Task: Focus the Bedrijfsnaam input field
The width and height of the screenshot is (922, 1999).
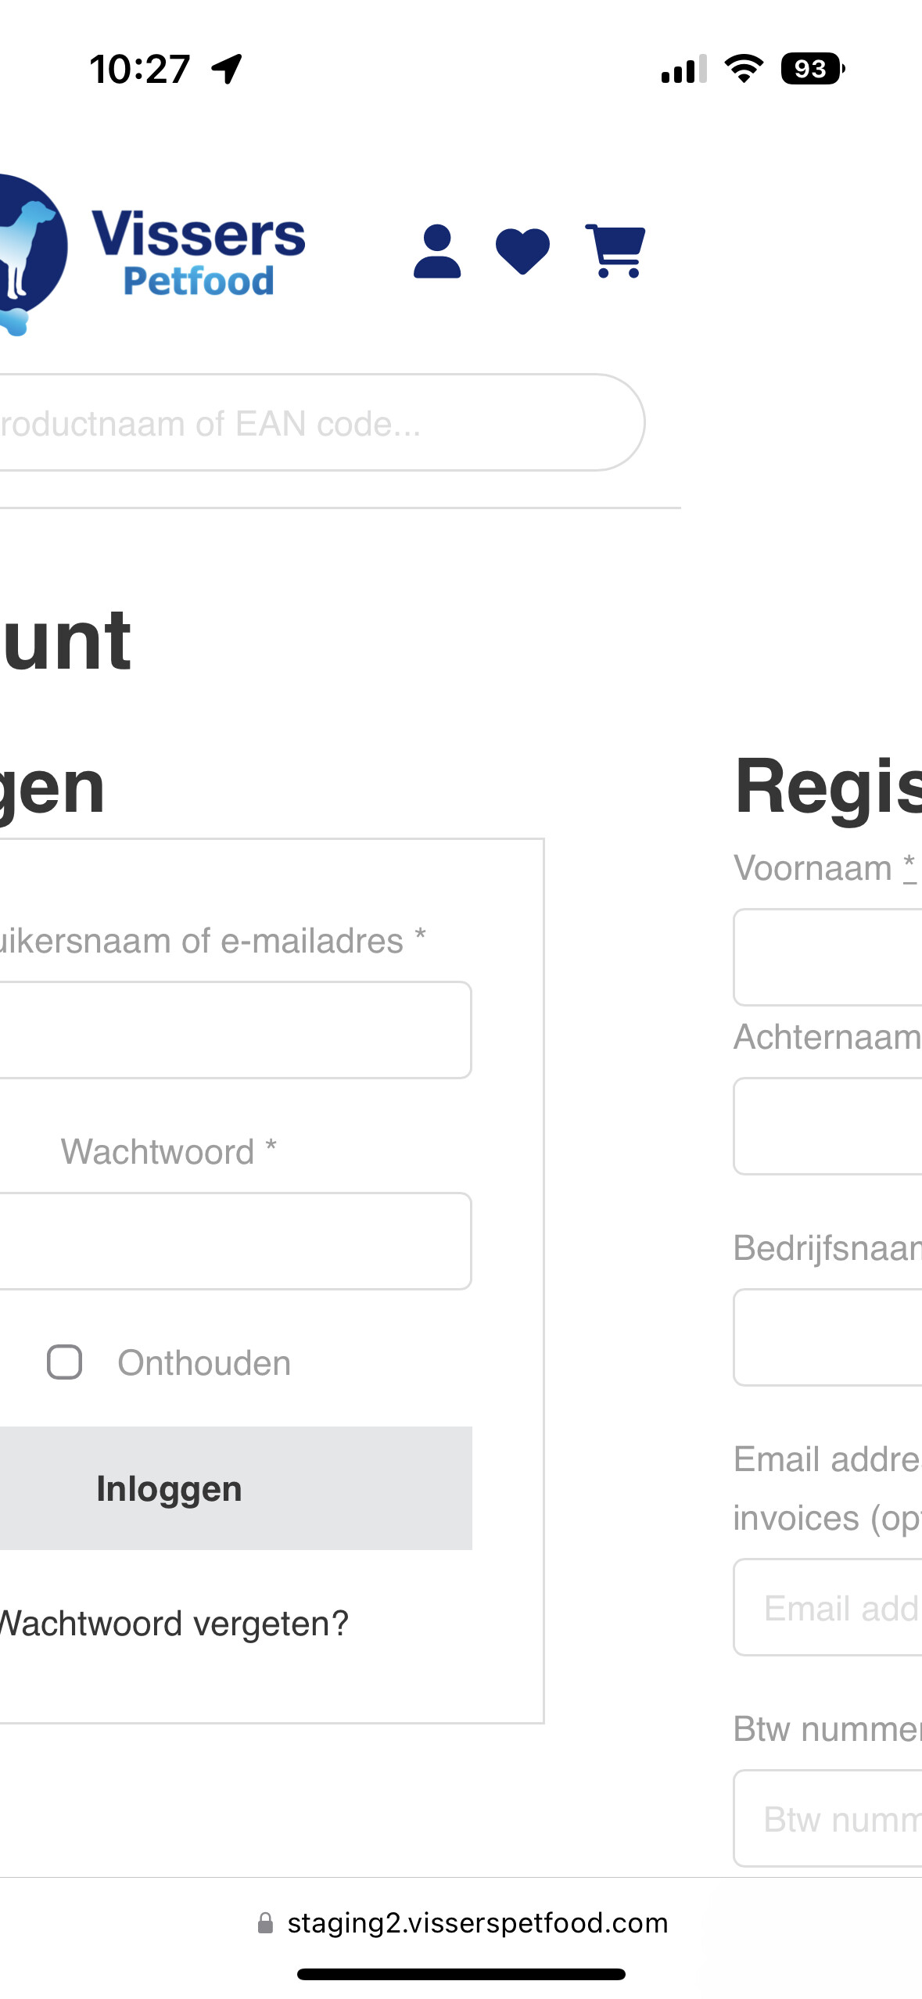Action: [827, 1337]
